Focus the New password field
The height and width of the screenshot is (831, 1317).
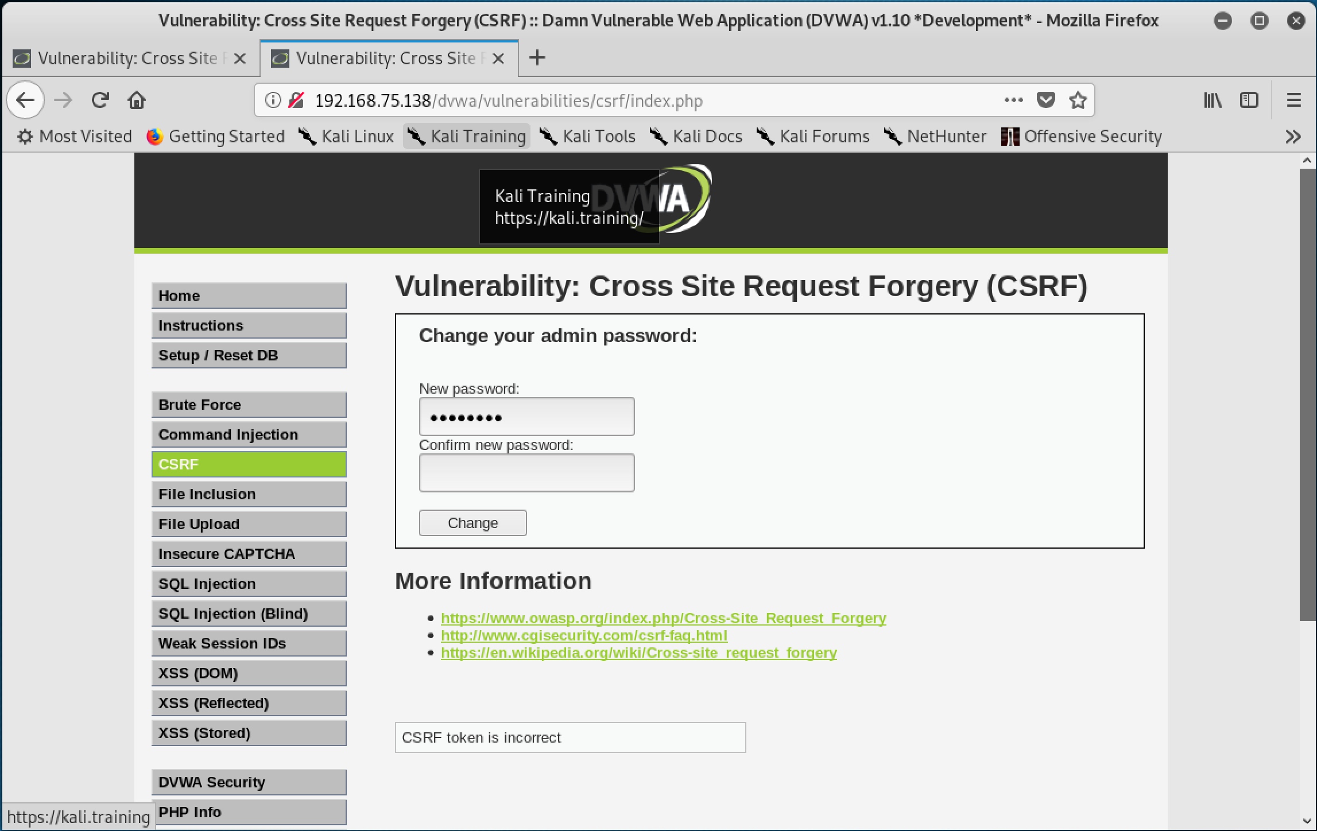point(527,417)
